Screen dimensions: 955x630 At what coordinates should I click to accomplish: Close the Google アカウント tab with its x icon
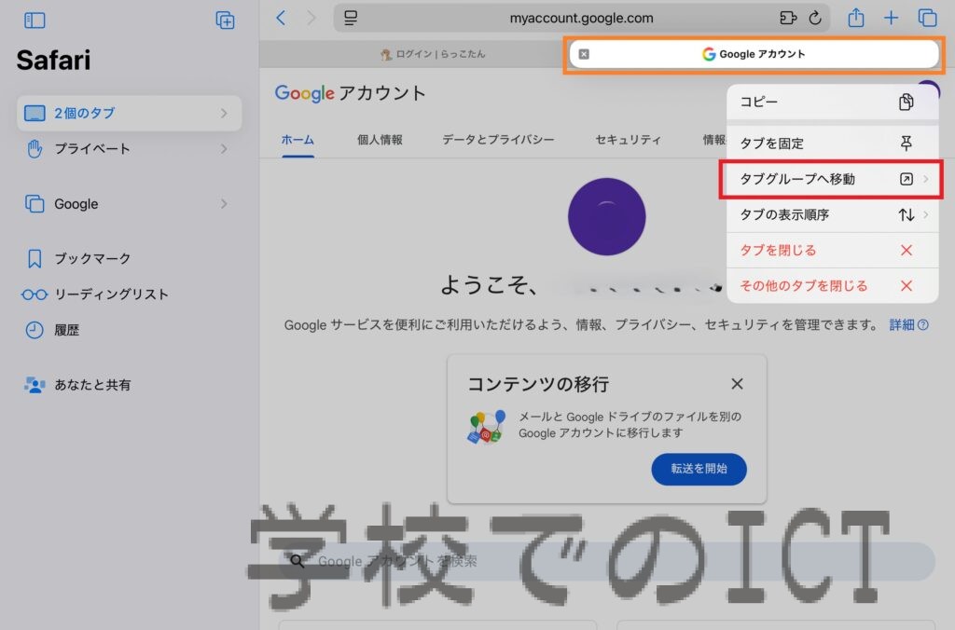584,54
